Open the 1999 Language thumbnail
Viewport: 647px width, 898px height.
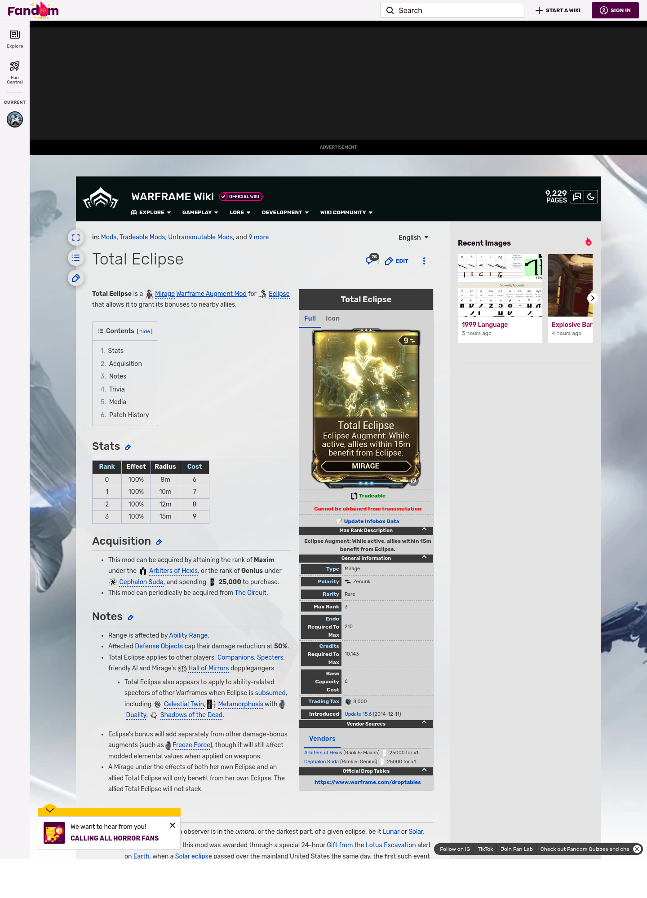click(500, 286)
